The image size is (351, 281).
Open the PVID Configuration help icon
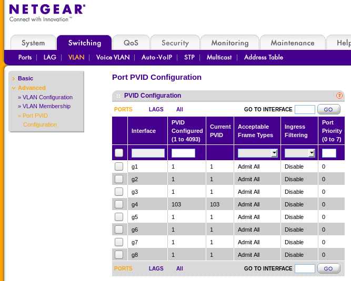[339, 96]
